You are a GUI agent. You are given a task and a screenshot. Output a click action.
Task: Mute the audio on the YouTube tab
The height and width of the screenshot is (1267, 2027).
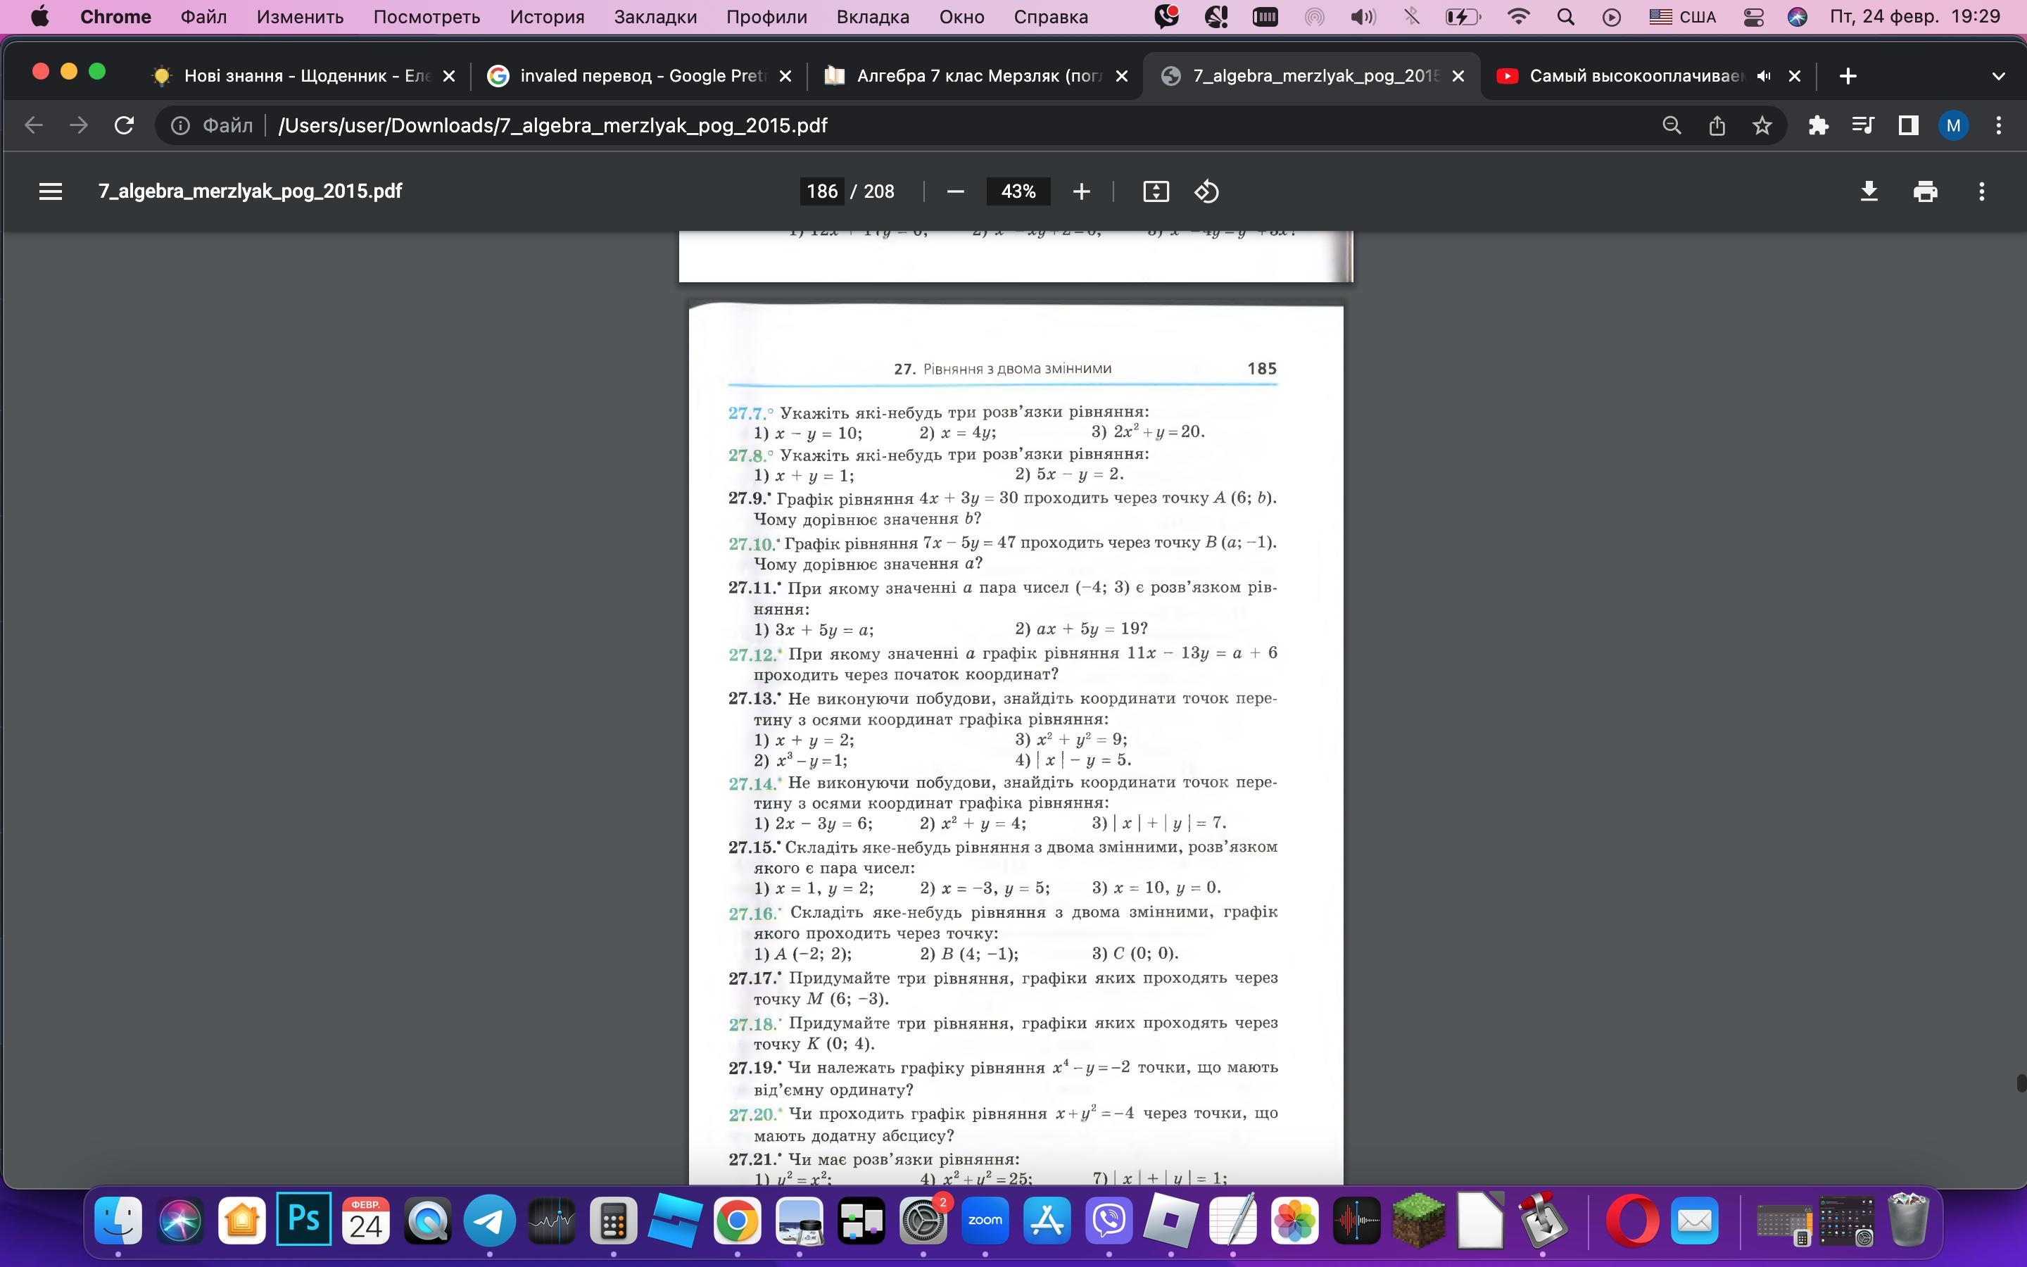click(x=1763, y=76)
